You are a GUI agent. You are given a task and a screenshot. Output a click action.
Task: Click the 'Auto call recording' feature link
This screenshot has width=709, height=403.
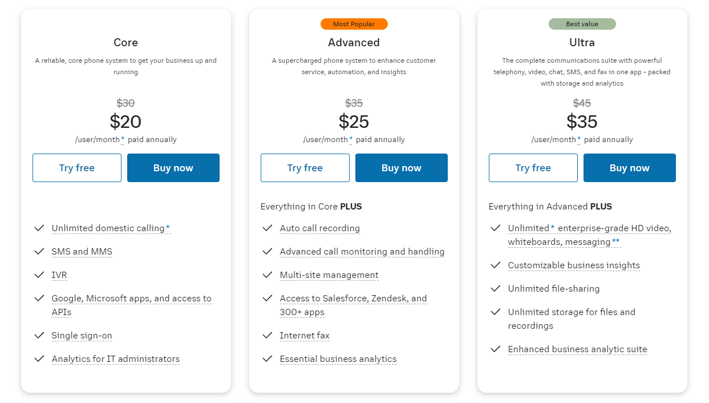click(319, 228)
